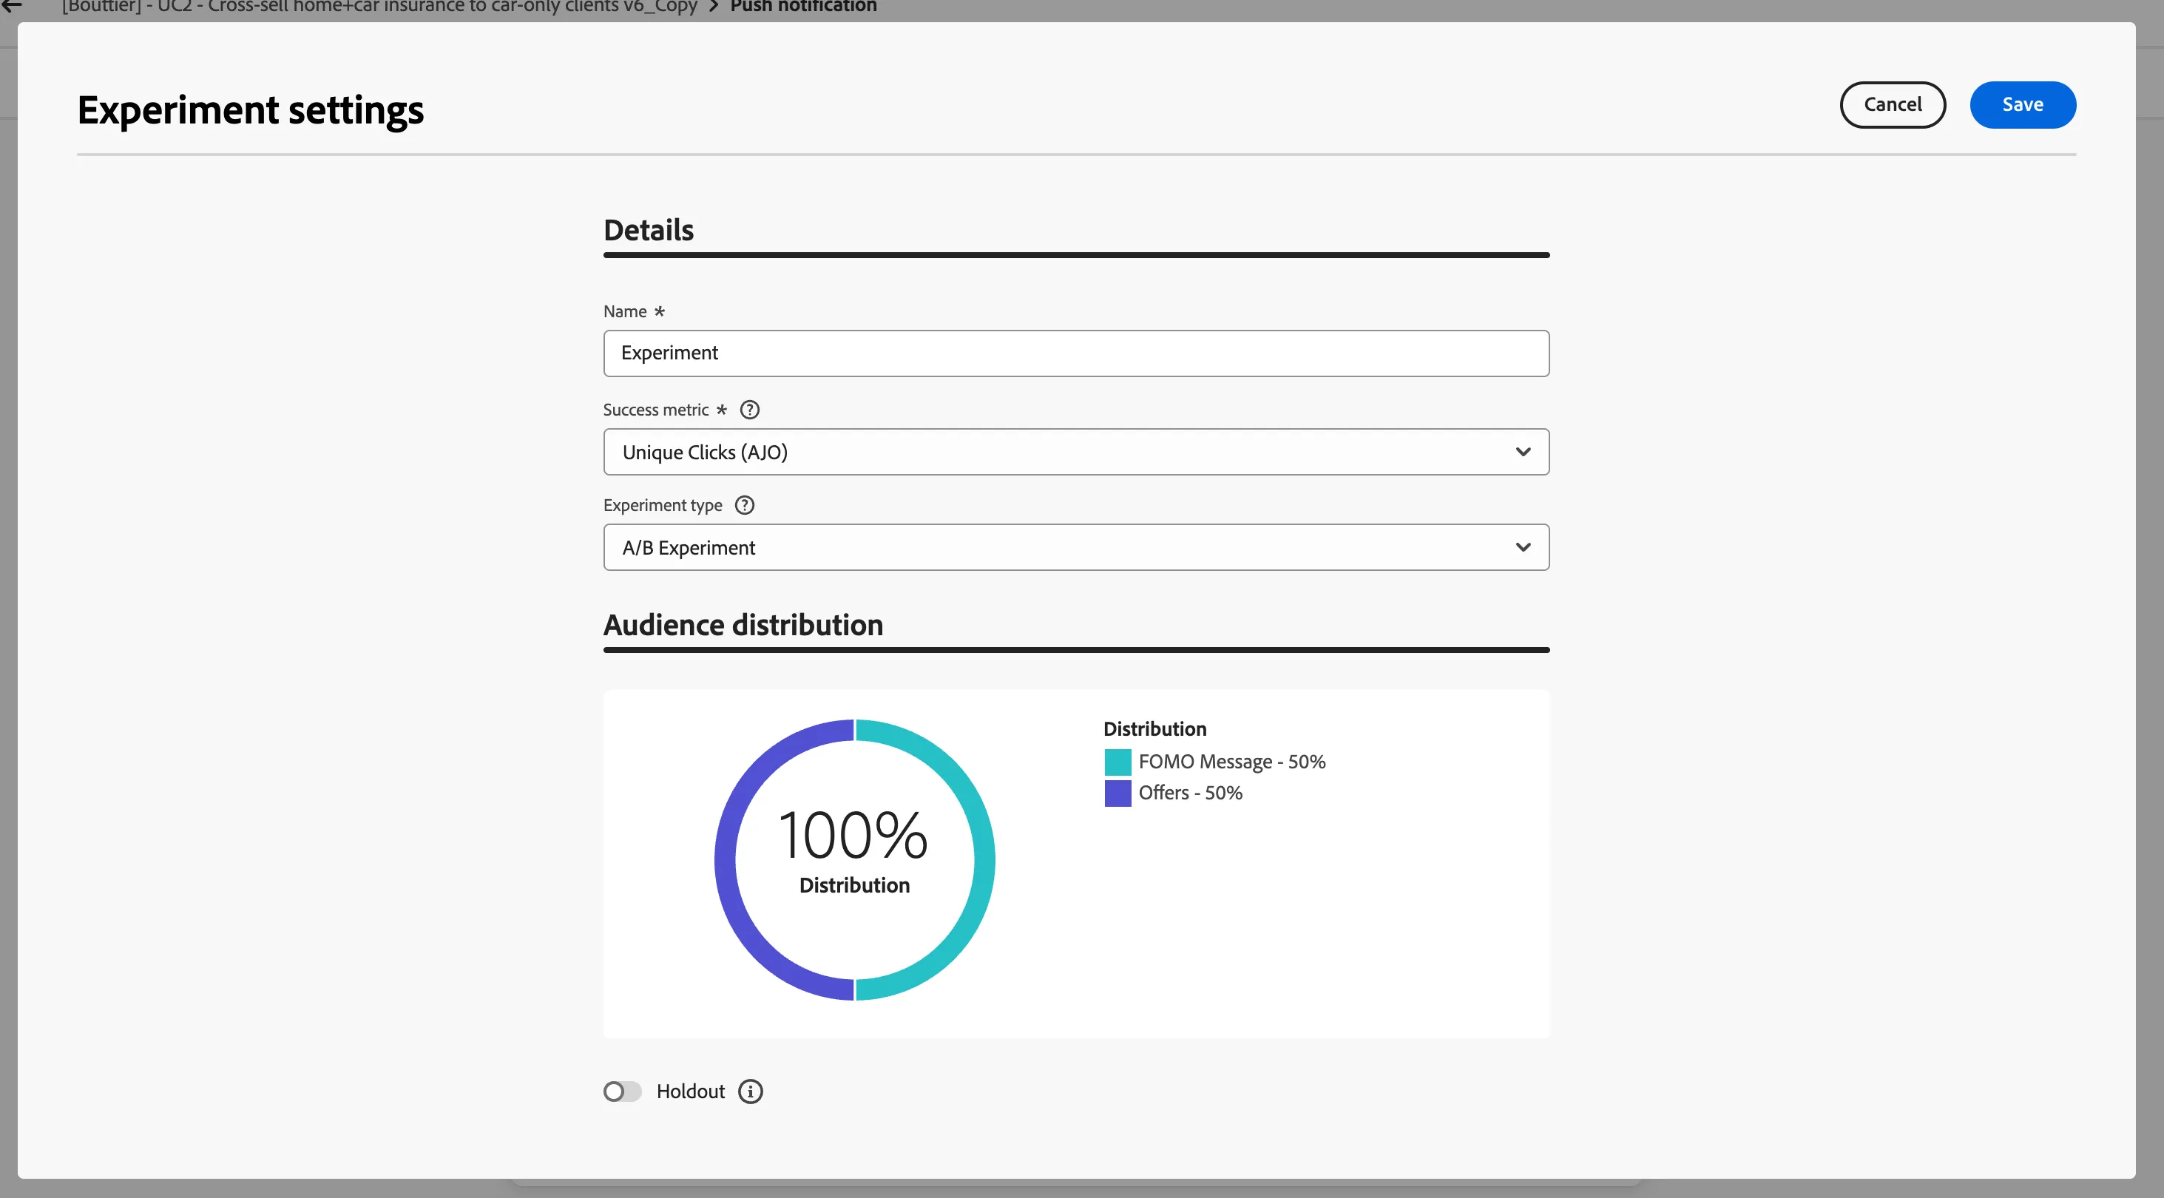Open the Success metric dropdown
This screenshot has width=2164, height=1198.
point(1076,452)
